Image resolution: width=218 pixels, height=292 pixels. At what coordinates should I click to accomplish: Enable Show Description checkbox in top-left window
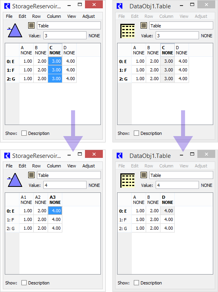coord(24,133)
